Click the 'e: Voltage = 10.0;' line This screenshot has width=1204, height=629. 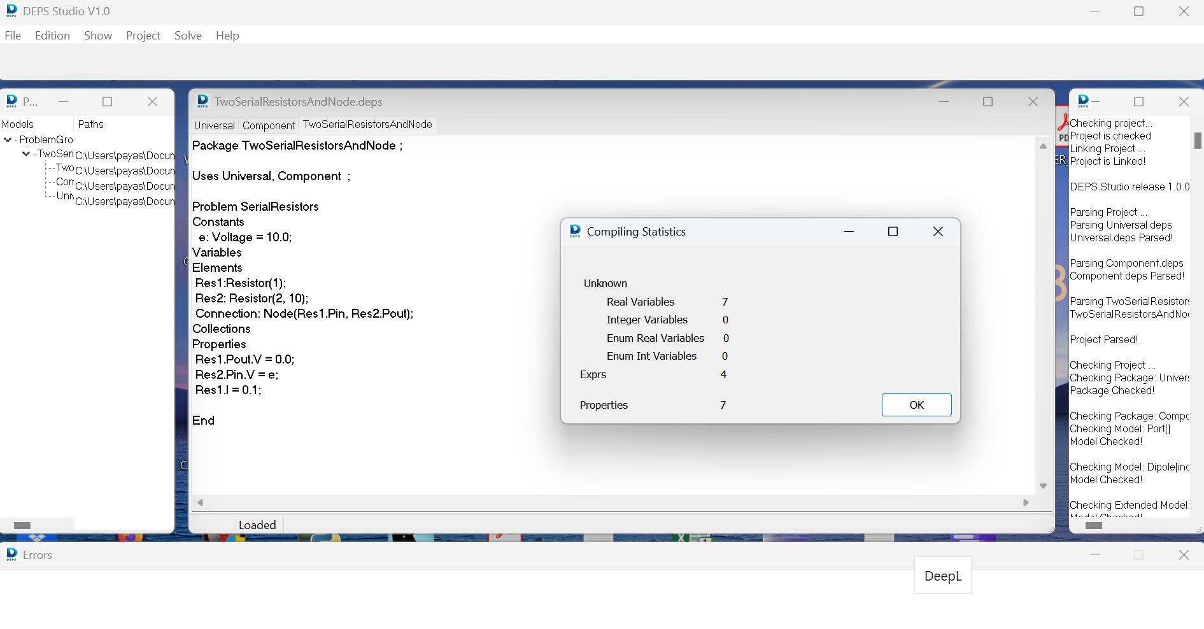tap(245, 237)
